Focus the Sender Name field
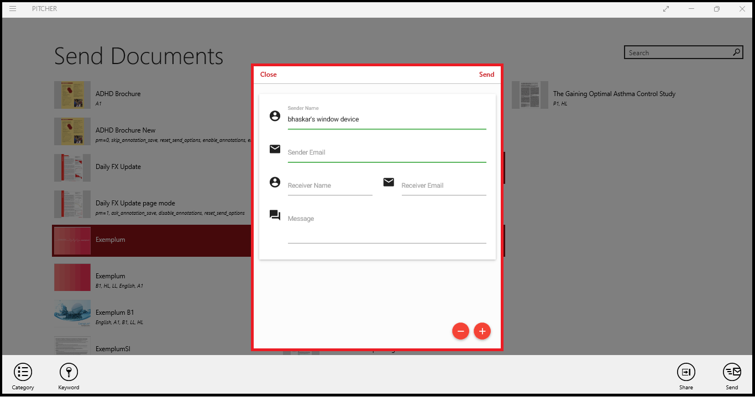This screenshot has width=755, height=397. (386, 119)
